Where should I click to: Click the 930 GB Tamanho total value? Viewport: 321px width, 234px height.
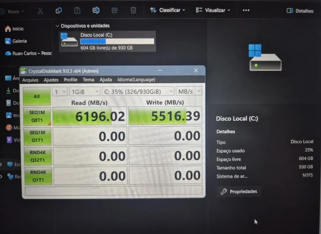point(306,167)
